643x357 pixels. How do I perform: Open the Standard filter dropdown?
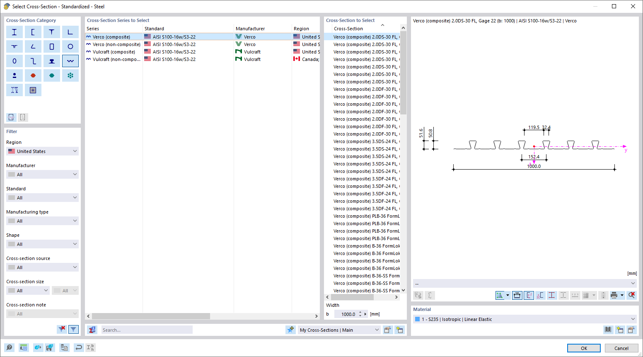coord(42,198)
